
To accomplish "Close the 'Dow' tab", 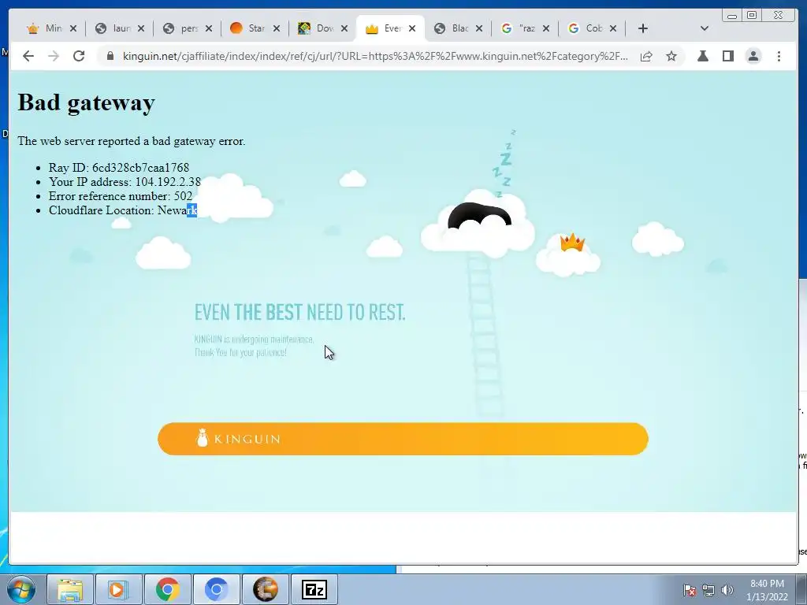I will tap(344, 28).
